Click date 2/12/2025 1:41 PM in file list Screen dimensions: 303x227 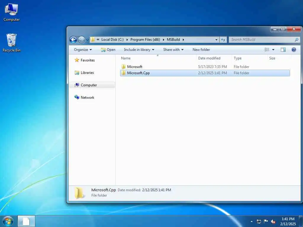pyautogui.click(x=212, y=73)
